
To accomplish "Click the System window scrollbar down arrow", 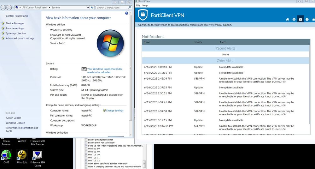I will (131, 135).
